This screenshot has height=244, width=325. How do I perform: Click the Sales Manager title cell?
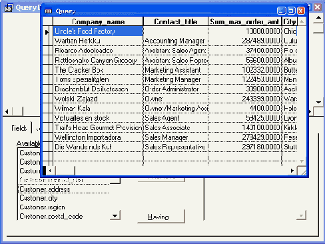pos(176,137)
